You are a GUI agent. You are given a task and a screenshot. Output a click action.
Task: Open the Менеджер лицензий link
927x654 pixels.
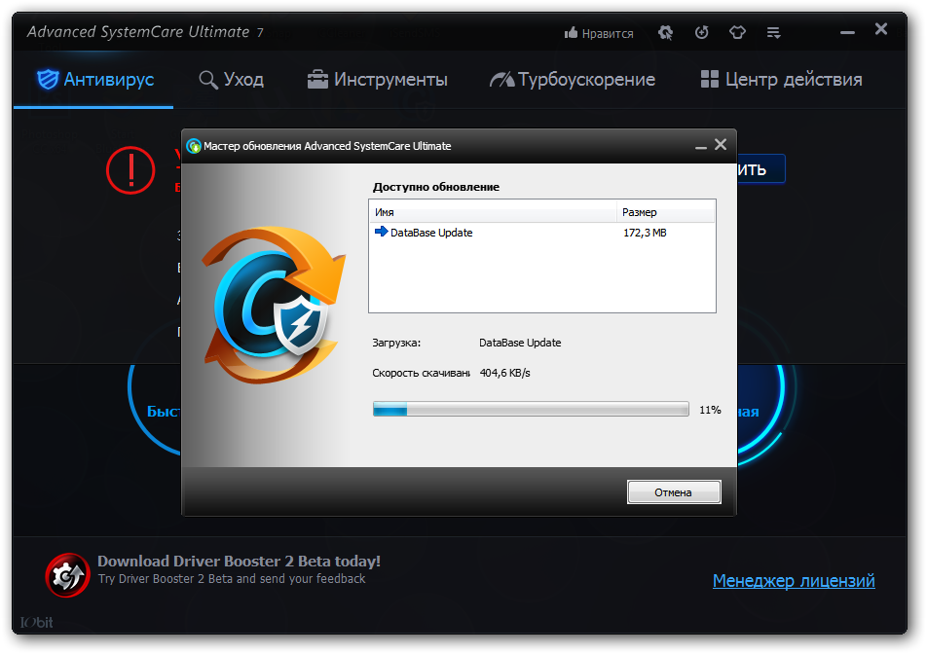[794, 581]
